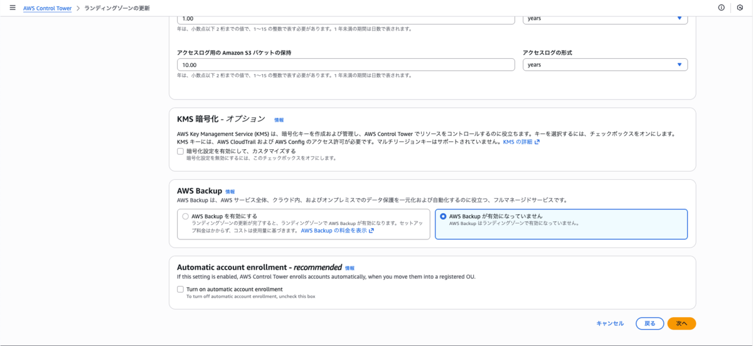Image resolution: width=753 pixels, height=346 pixels.
Task: Click キャンセル button
Action: [610, 323]
